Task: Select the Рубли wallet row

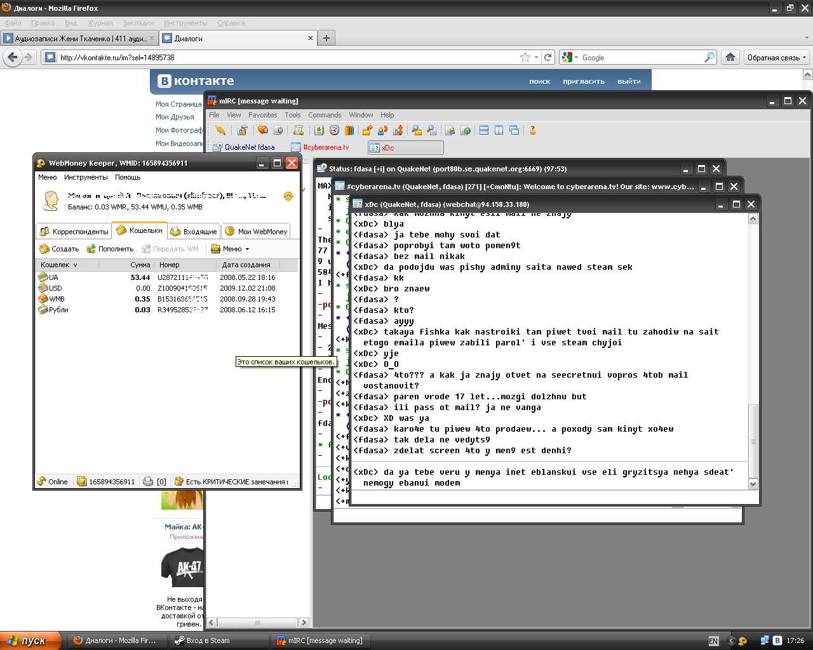Action: coord(166,310)
